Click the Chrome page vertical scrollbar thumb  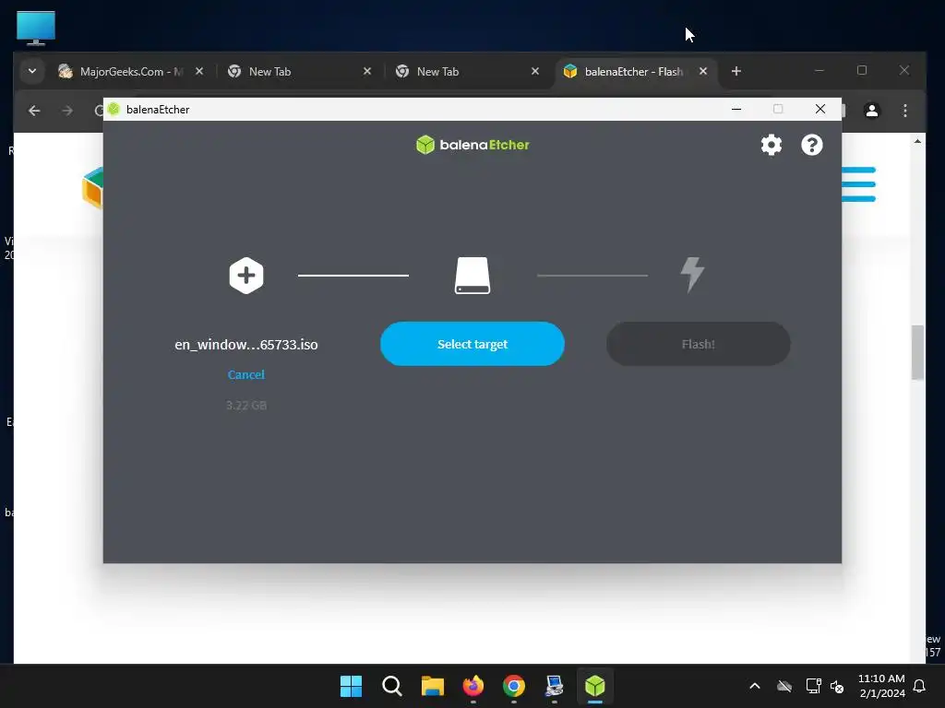pyautogui.click(x=917, y=352)
